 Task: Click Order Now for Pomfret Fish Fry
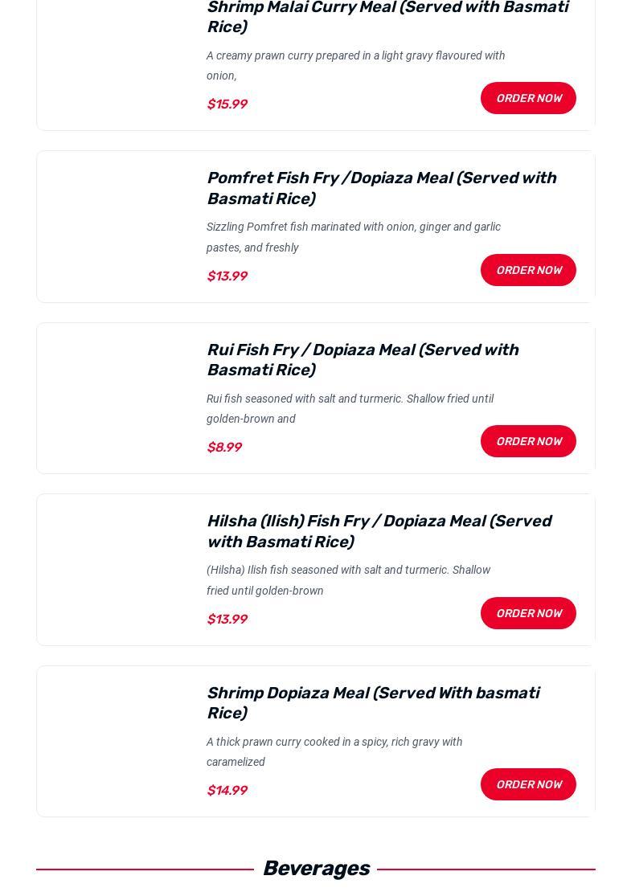click(528, 270)
